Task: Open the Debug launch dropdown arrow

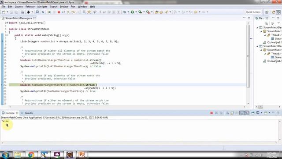Action: (x=128, y=12)
